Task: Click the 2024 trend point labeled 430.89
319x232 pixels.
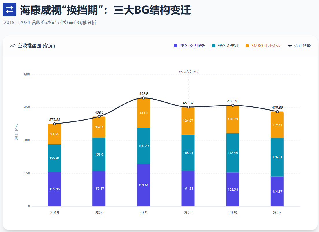Action: click(277, 111)
